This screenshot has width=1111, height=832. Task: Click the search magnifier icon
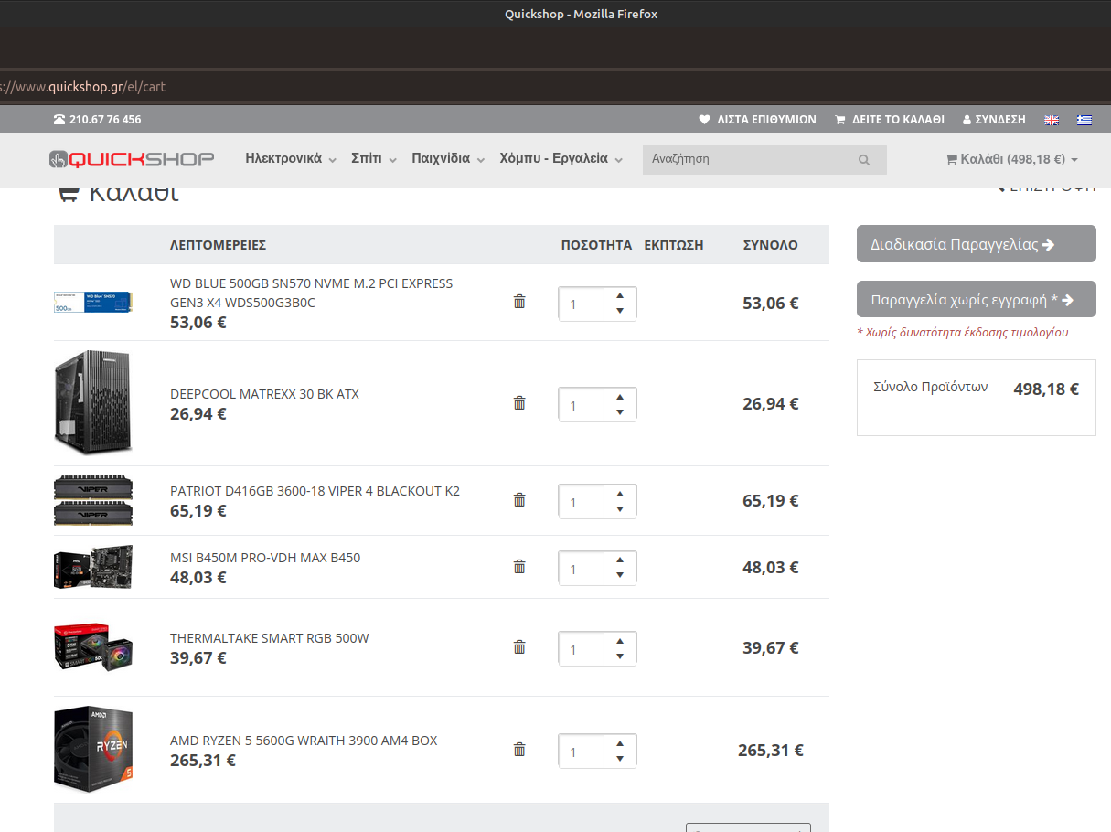coord(863,159)
